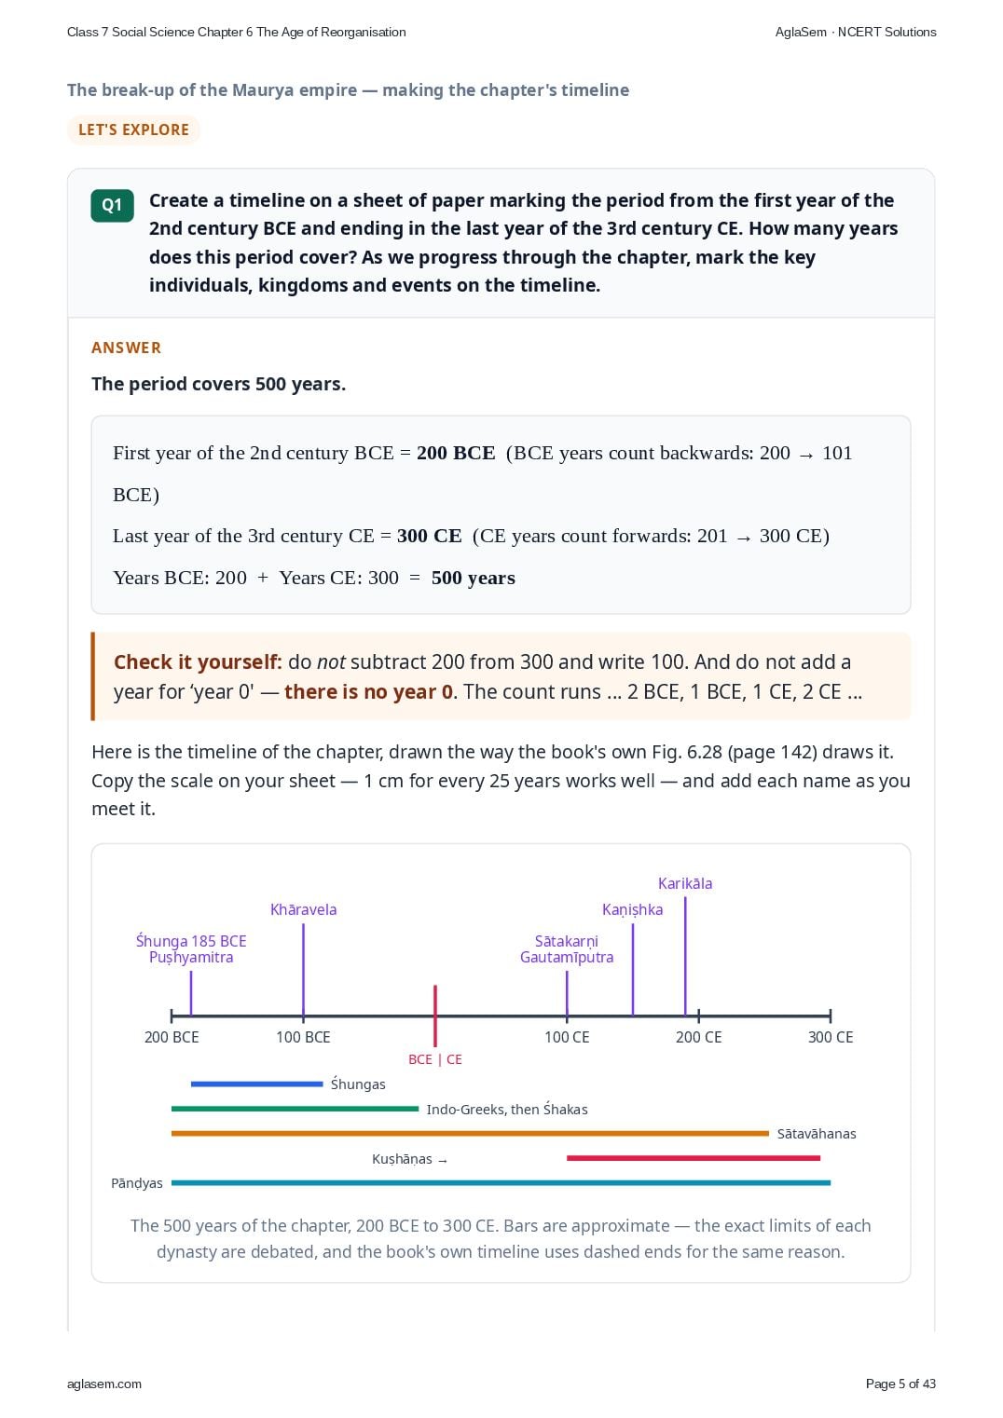The width and height of the screenshot is (1003, 1418).
Task: Click the ANSWER heading
Action: point(126,348)
